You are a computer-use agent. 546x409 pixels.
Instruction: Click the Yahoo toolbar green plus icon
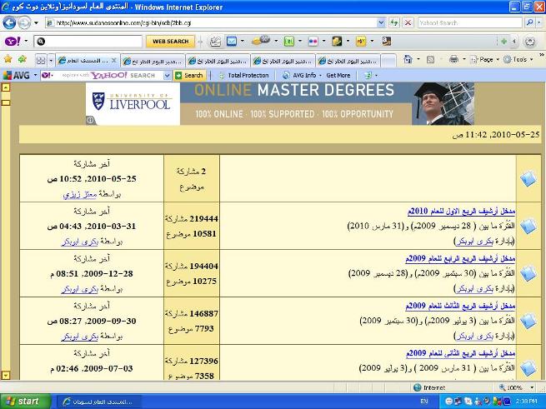pos(503,42)
